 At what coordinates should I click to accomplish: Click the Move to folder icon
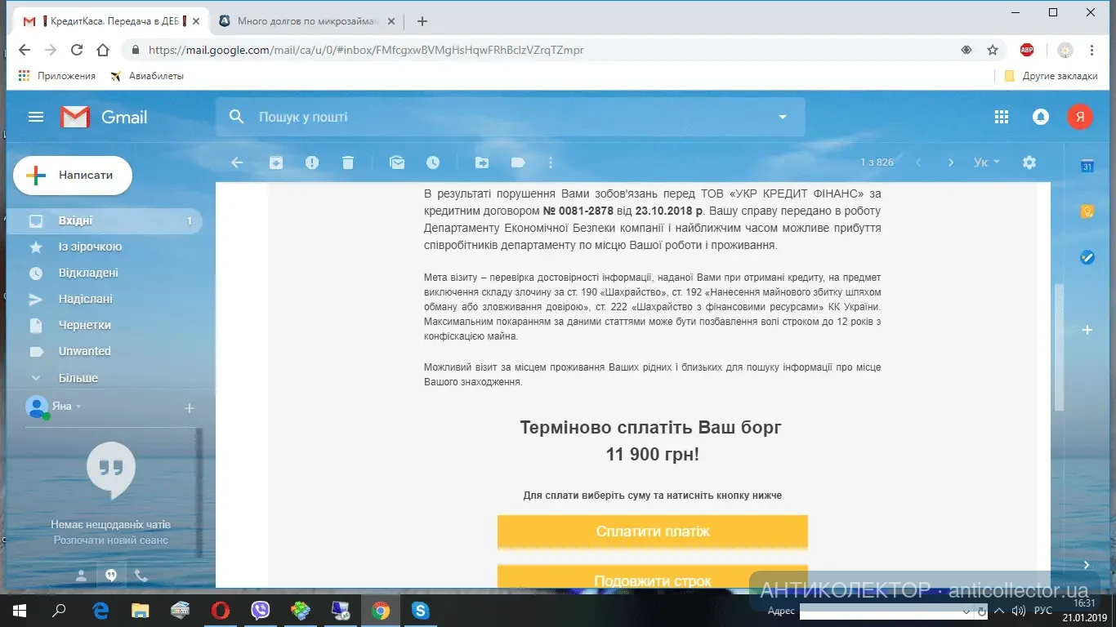click(482, 162)
